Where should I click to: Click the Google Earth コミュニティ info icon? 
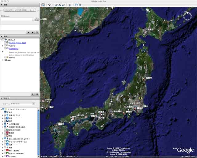[x=7, y=138]
